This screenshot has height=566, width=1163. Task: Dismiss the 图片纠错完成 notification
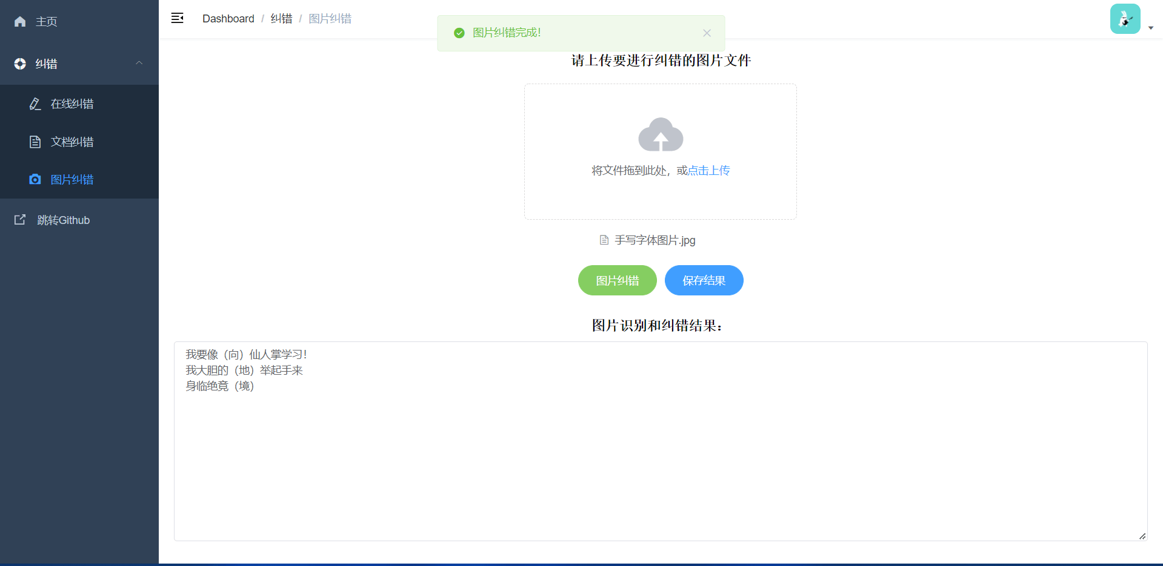[707, 33]
